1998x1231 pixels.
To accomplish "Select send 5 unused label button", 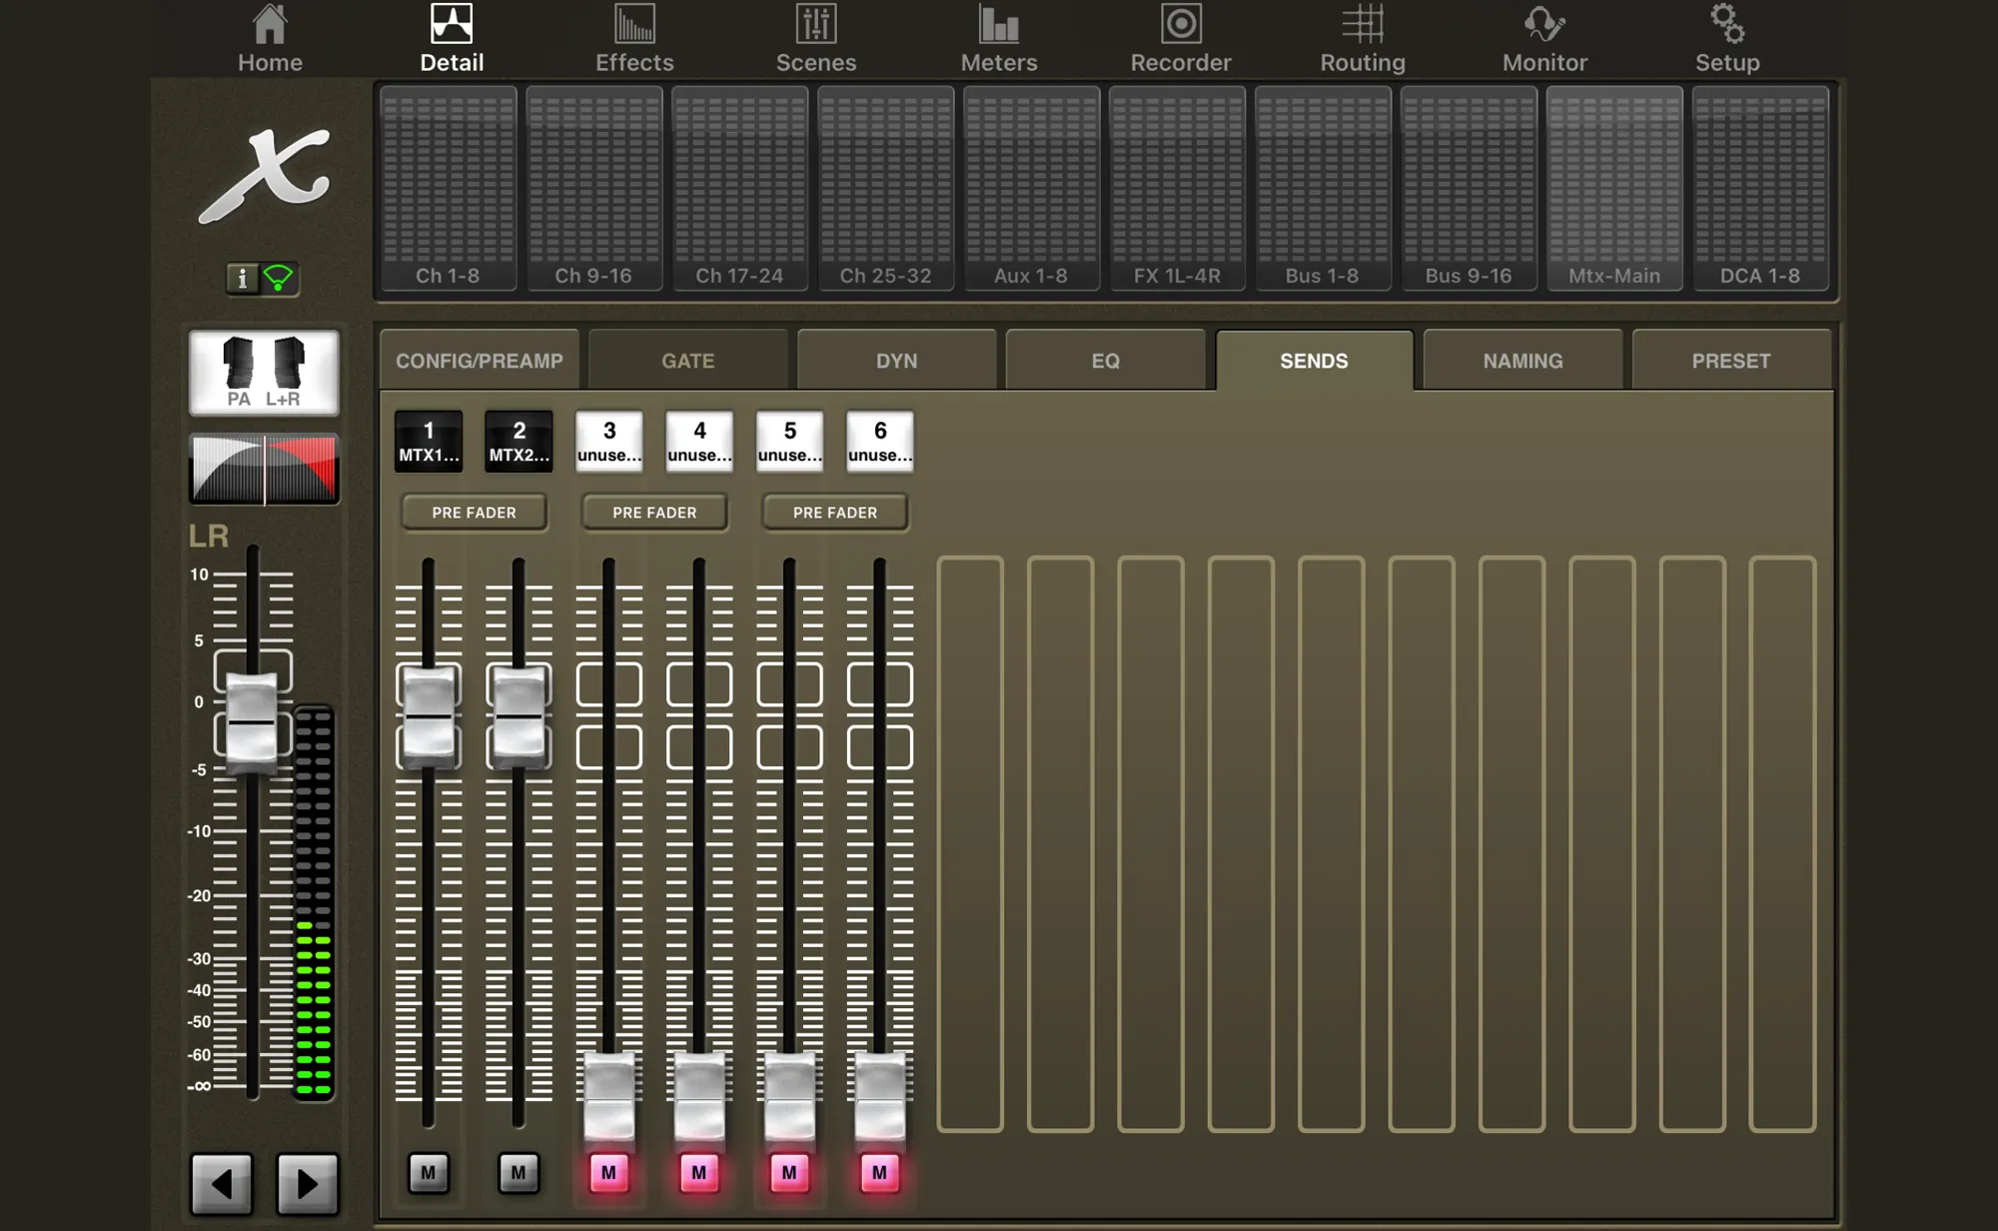I will pos(789,441).
